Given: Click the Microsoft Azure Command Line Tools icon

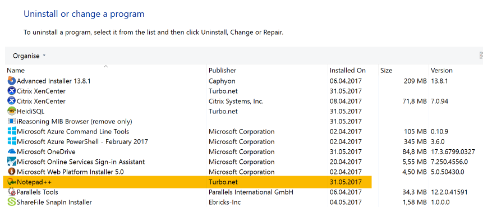Looking at the screenshot, I should [11, 131].
